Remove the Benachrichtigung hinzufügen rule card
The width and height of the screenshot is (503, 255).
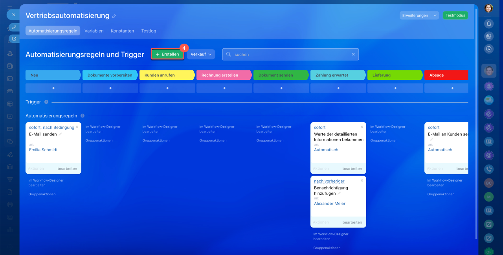pyautogui.click(x=362, y=180)
